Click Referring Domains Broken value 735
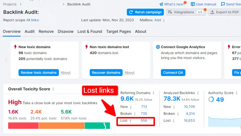Image resolution: width=241 pixels, height=136 pixels. (x=144, y=114)
